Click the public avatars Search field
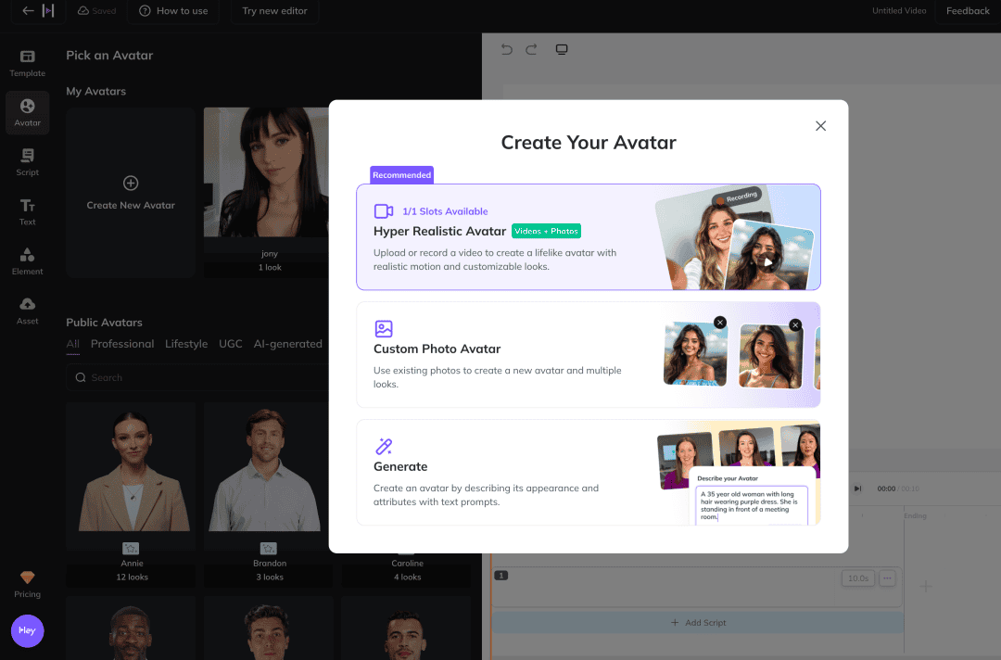The image size is (1001, 660). click(x=195, y=377)
